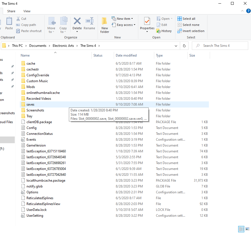Switch to large thumbnails view icon
251x234 pixels.
[247, 229]
